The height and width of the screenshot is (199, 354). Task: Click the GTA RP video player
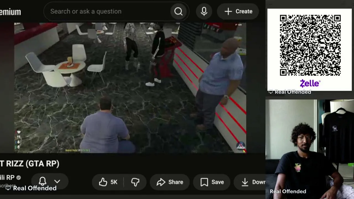(130, 88)
